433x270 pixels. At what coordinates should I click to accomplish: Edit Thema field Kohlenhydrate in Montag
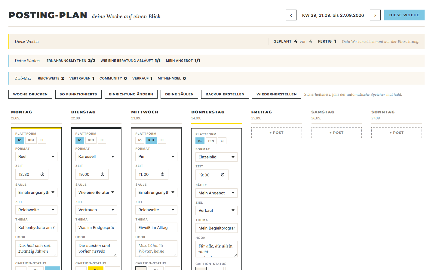(36, 227)
